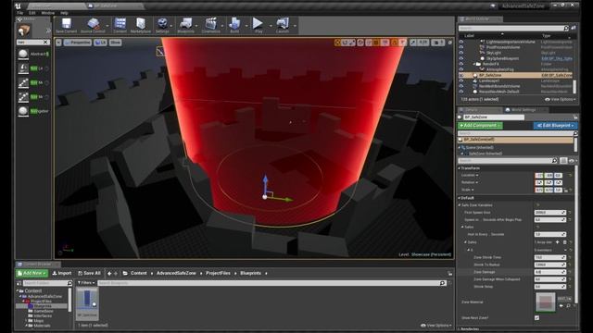593x333 pixels.
Task: Open the Edit Blueprint dropdown
Action: pos(555,126)
